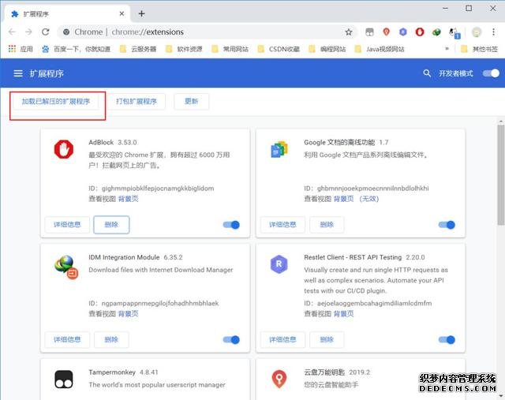Open the CSDN收藏 bookmark folder
The height and width of the screenshot is (400, 505).
[279, 49]
